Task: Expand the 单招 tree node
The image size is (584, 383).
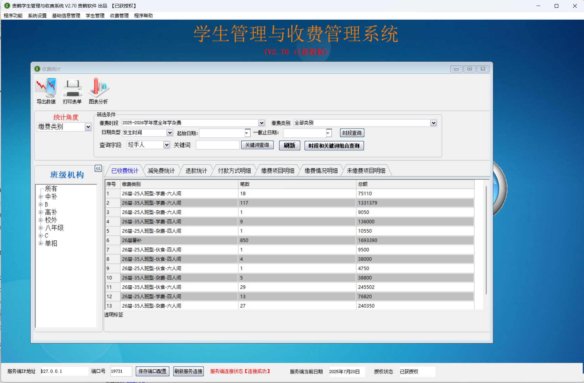Action: (x=41, y=243)
